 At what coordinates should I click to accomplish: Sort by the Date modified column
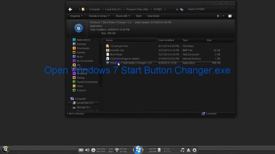[x=169, y=40]
